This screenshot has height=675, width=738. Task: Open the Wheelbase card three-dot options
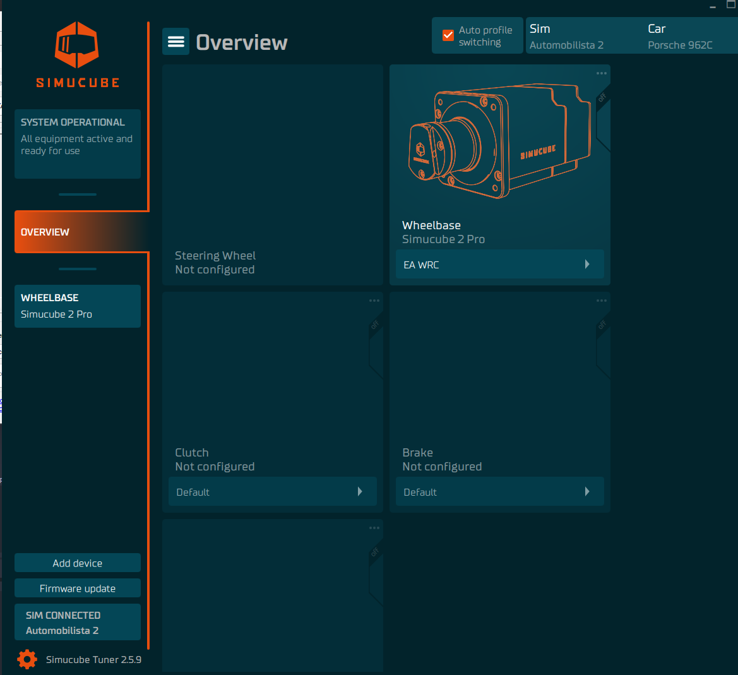click(602, 73)
